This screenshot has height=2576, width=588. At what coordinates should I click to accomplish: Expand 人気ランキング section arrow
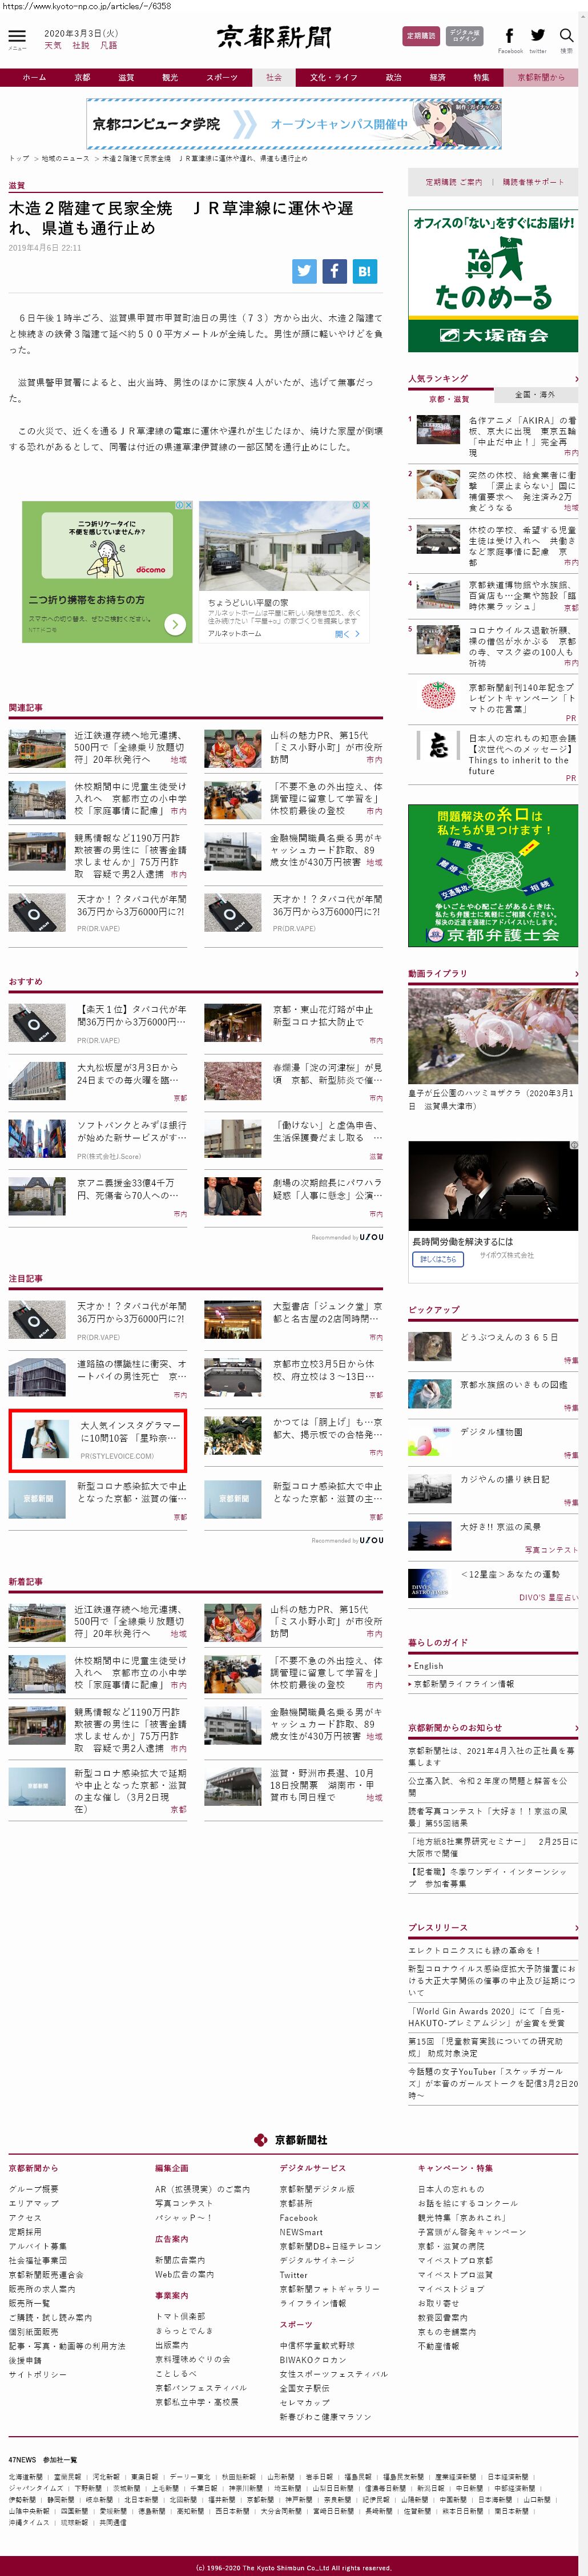coord(576,379)
